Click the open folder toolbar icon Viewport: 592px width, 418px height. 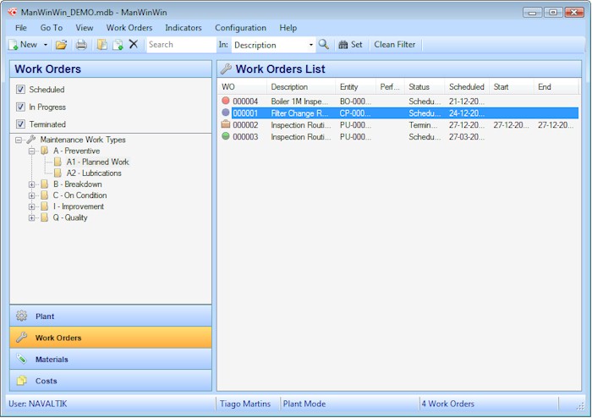pyautogui.click(x=61, y=45)
